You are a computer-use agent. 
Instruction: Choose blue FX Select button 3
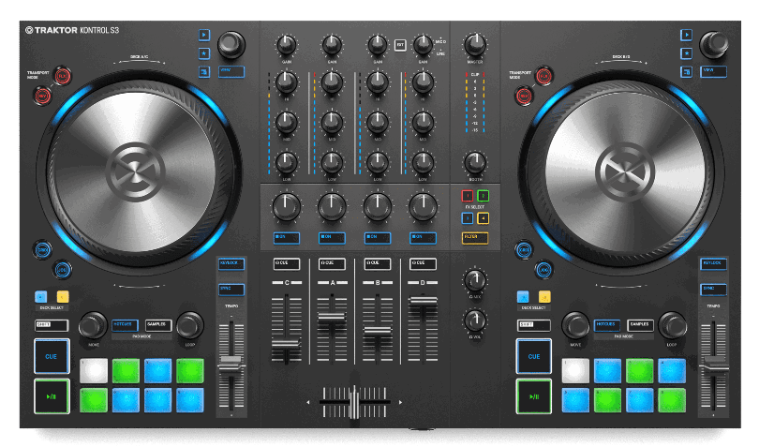468,218
